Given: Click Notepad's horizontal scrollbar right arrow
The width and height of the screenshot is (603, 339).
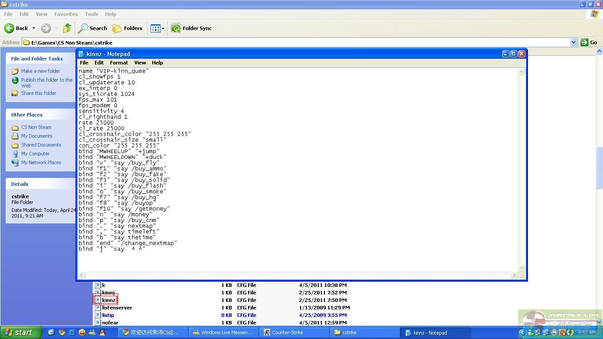Looking at the screenshot, I should (x=514, y=275).
